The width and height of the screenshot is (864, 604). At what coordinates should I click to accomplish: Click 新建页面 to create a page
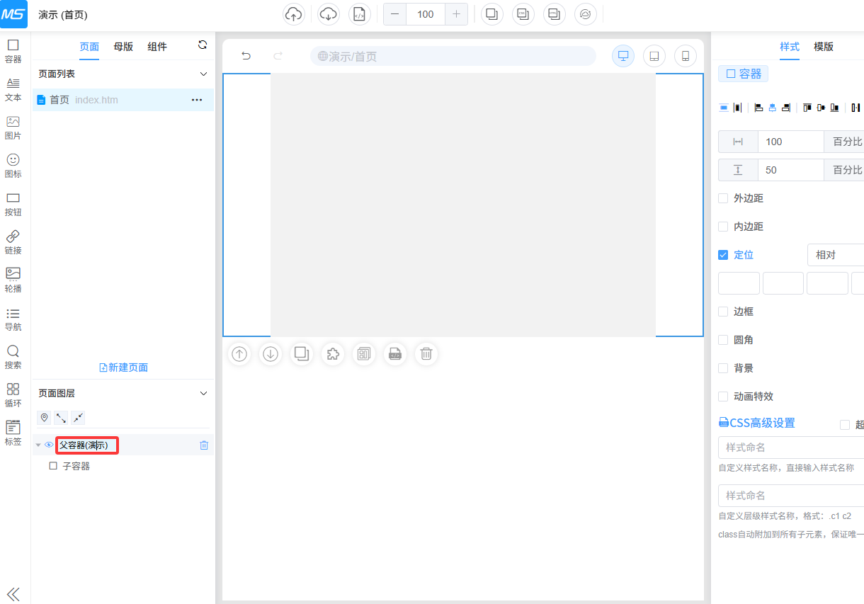124,367
